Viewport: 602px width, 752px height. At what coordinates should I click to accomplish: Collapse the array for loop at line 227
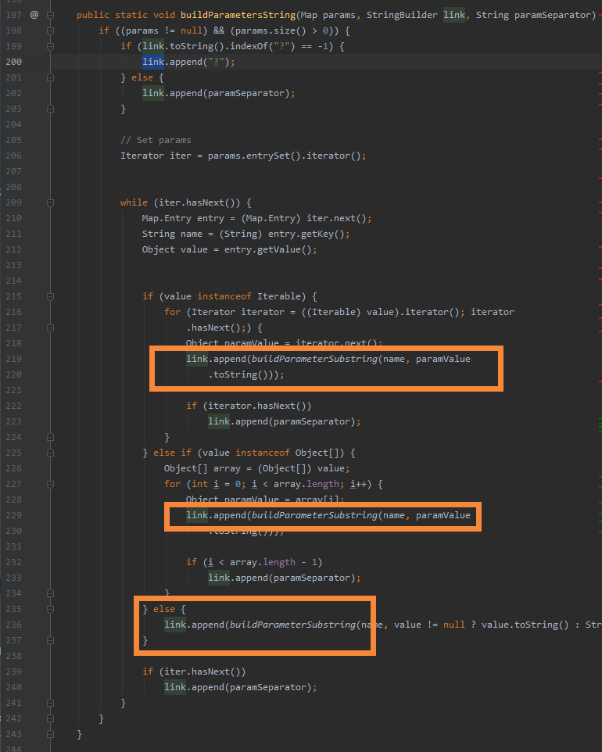click(x=50, y=484)
